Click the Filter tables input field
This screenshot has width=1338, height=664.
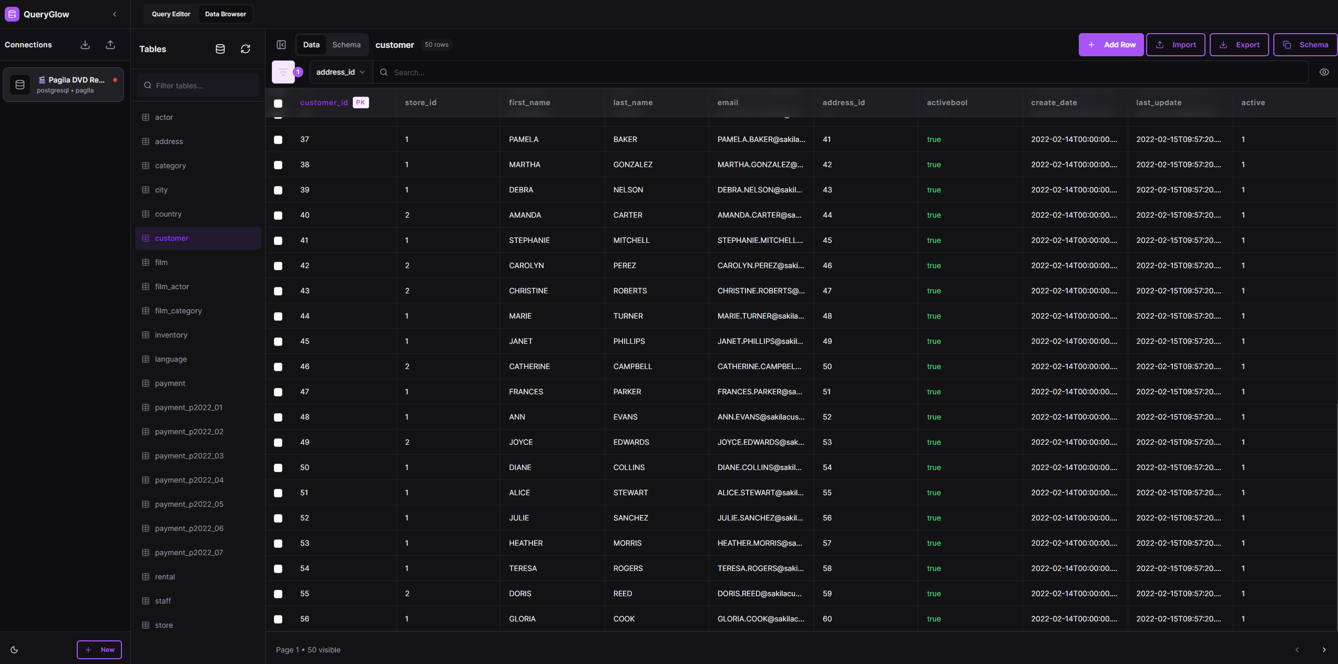[x=202, y=86]
